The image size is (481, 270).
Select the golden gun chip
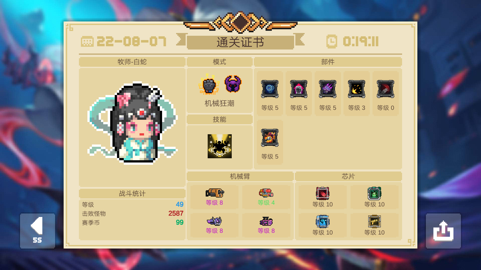tap(374, 221)
